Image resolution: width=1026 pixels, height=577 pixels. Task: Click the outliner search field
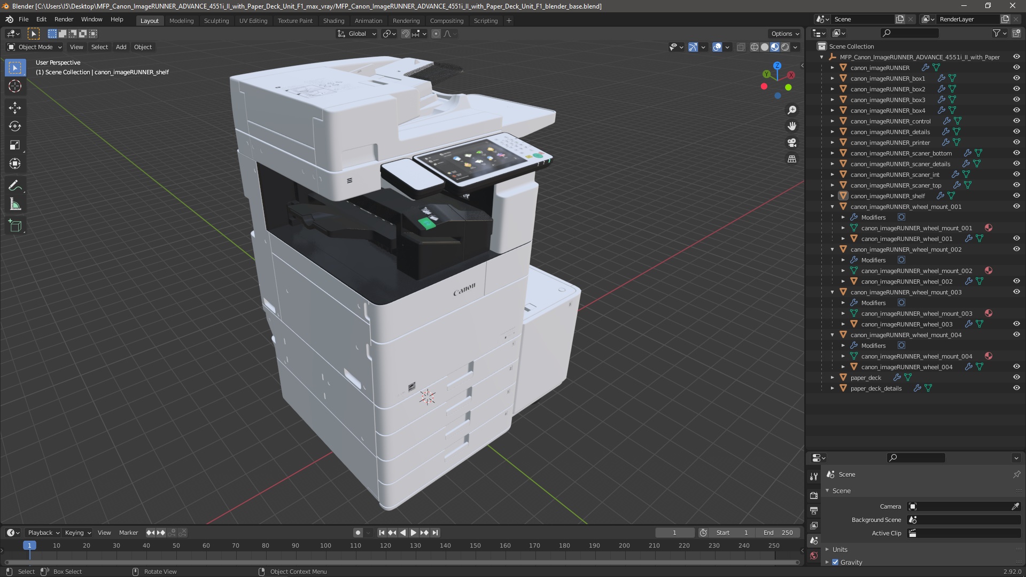pos(909,33)
